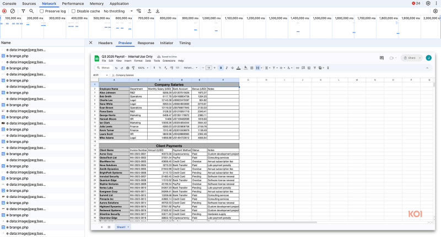Close the request details pane
This screenshot has height=237, width=441.
pos(91,42)
